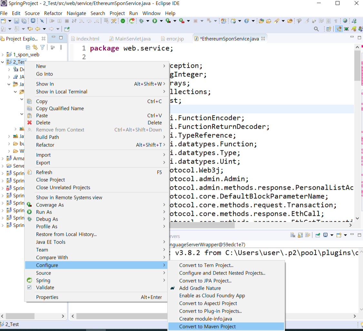Open the Display Selected Console dropdown
Image resolution: width=363 pixels, height=331 pixels.
click(x=332, y=235)
